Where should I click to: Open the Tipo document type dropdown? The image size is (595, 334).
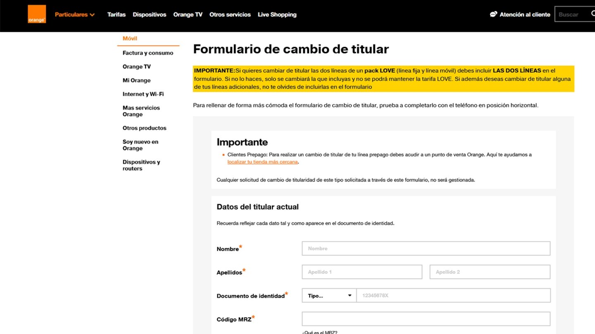(x=329, y=295)
